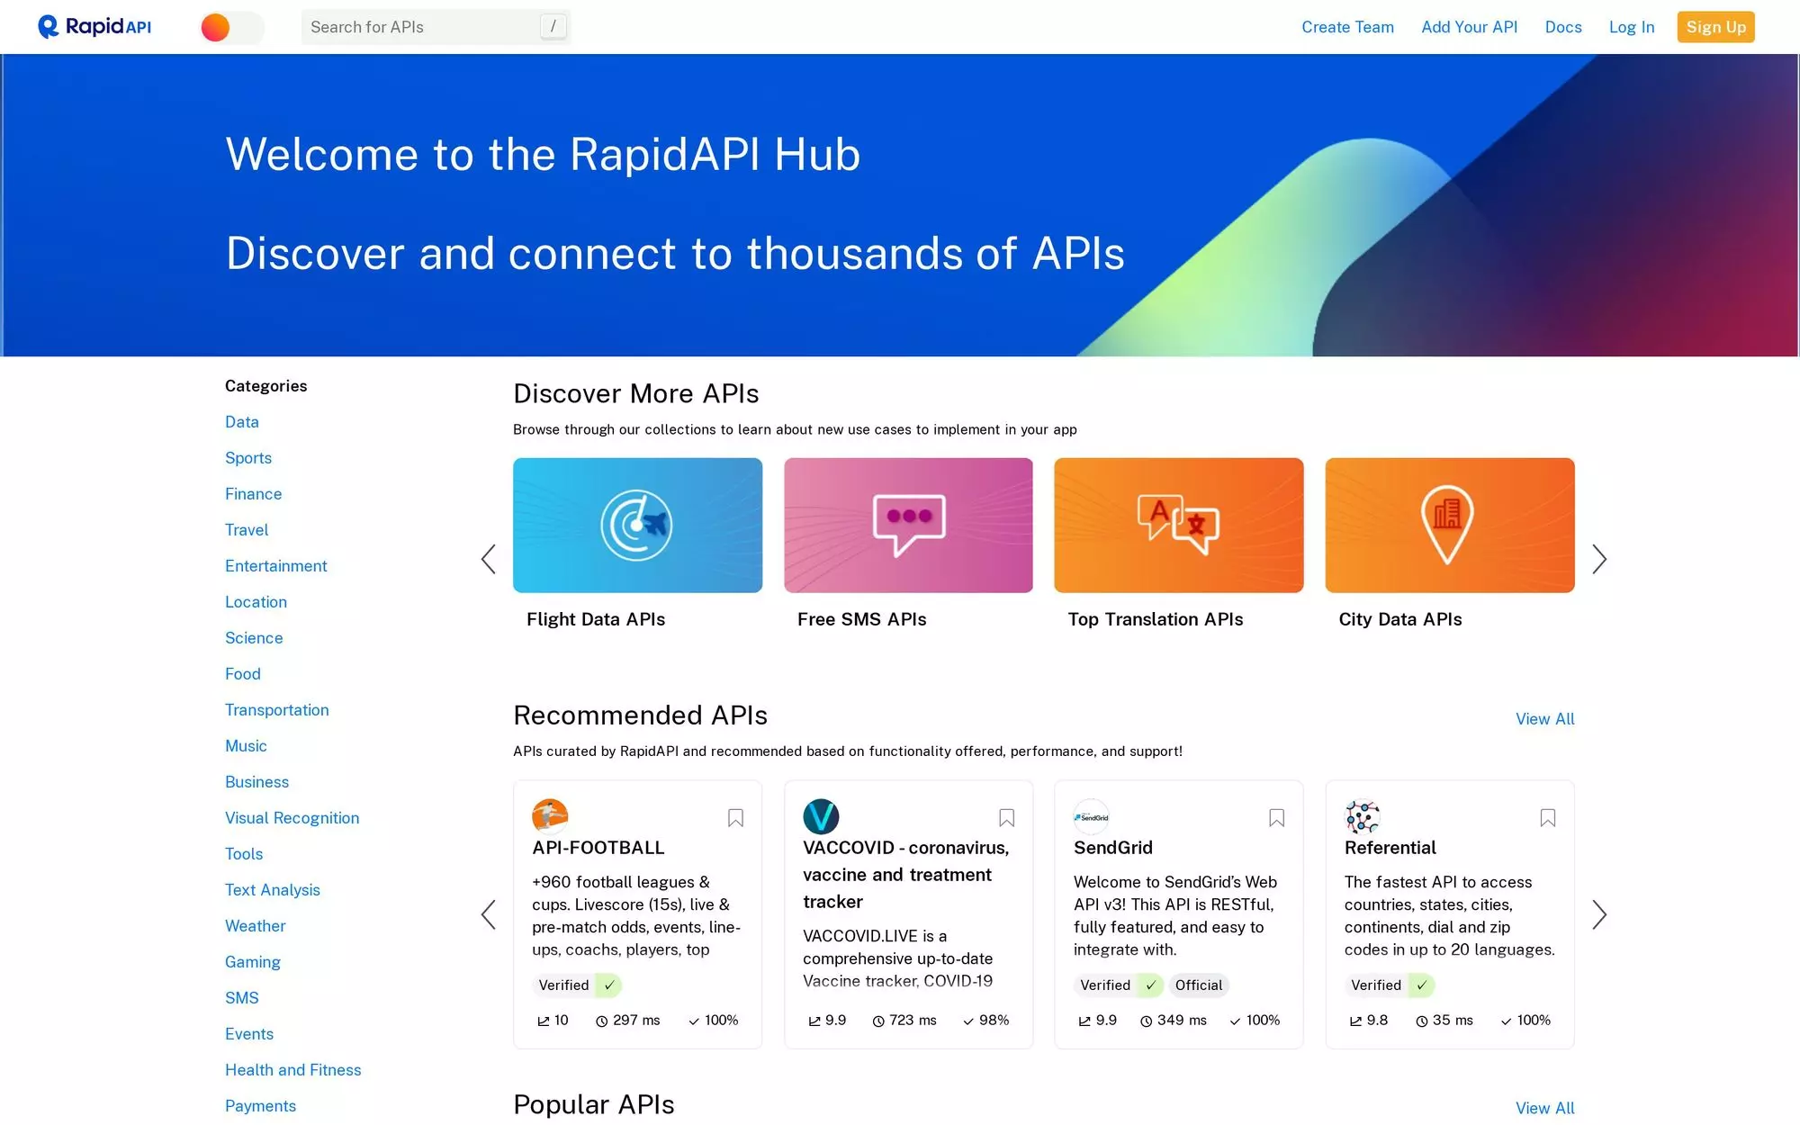Click the Referential logo icon
The image size is (1800, 1125).
(x=1363, y=816)
